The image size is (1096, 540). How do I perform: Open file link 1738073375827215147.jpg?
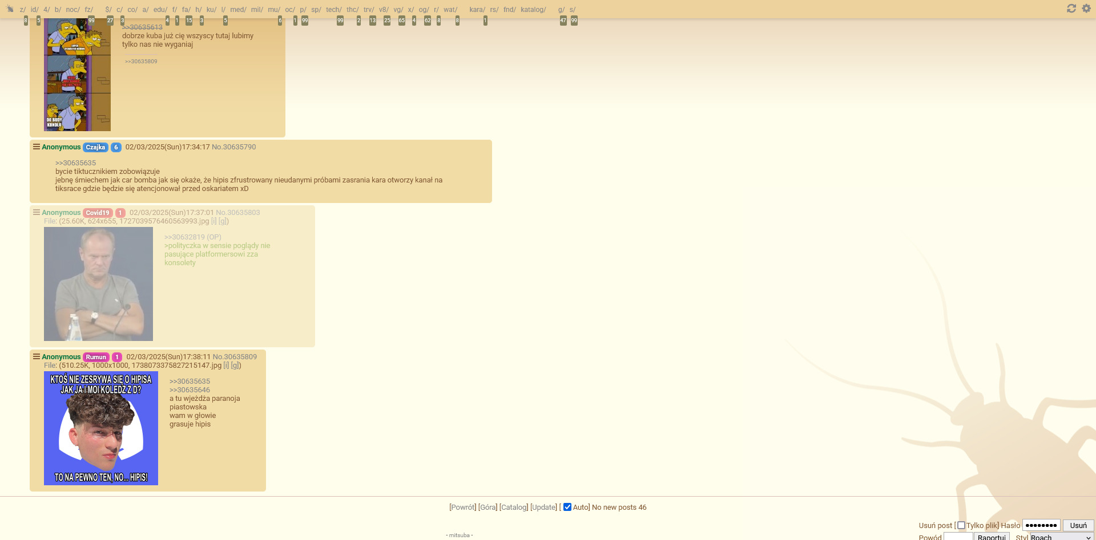coord(176,366)
